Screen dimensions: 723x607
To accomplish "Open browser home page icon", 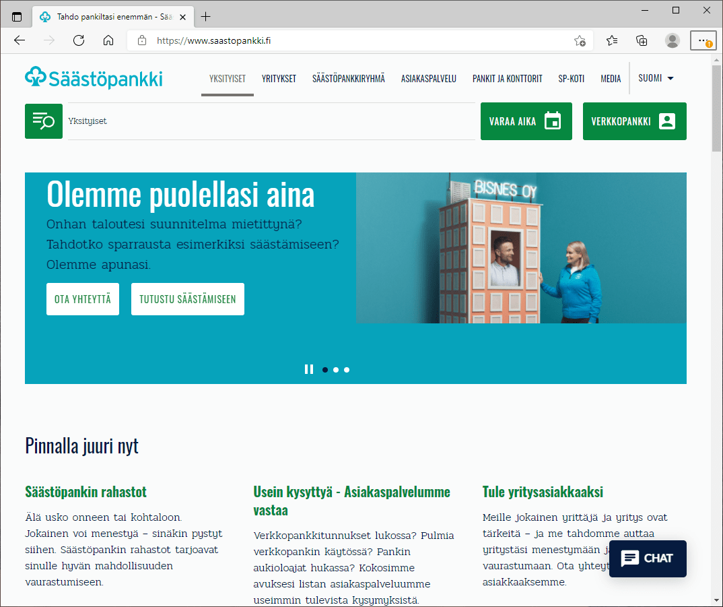I will click(108, 40).
